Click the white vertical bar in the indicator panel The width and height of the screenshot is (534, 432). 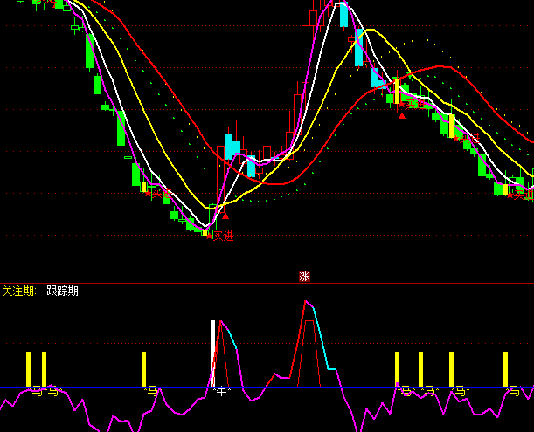click(212, 353)
